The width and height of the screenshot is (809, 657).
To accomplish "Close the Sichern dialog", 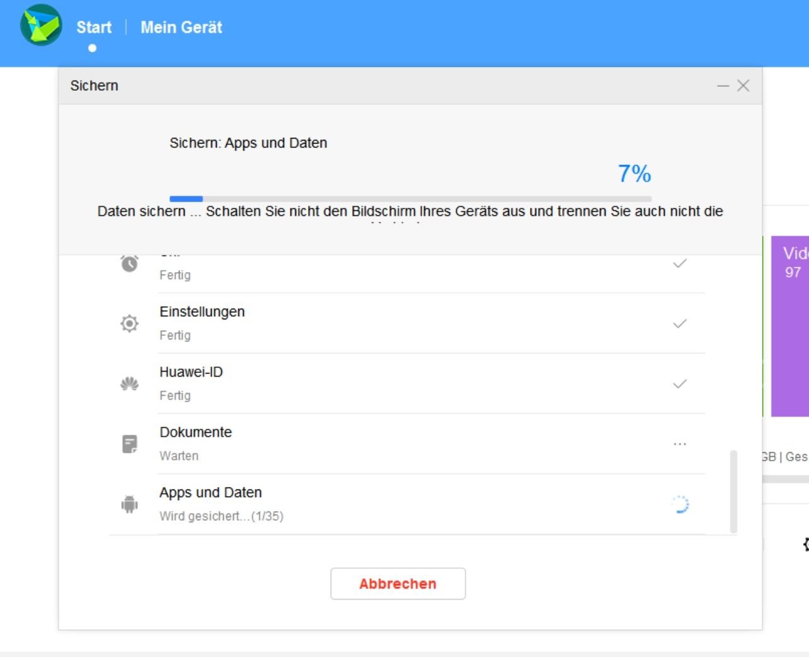I will pyautogui.click(x=743, y=86).
